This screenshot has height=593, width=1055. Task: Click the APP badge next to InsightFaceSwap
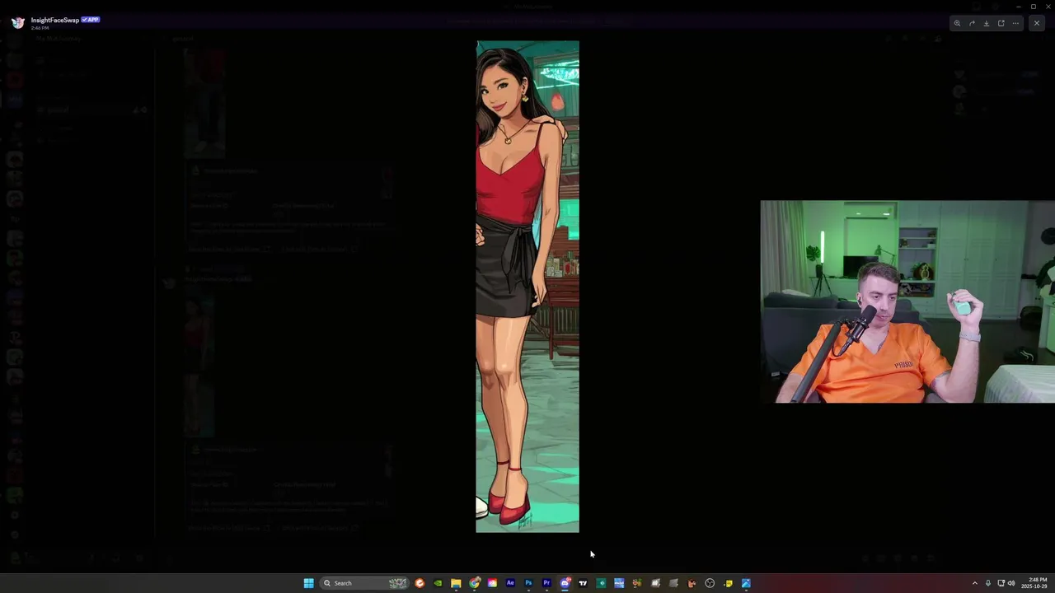91,20
